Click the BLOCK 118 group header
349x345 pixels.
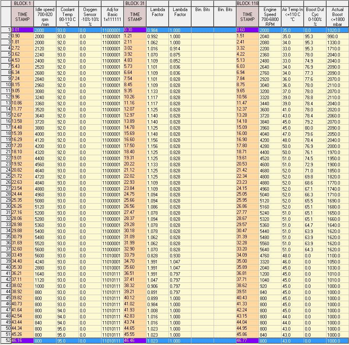tap(248, 3)
